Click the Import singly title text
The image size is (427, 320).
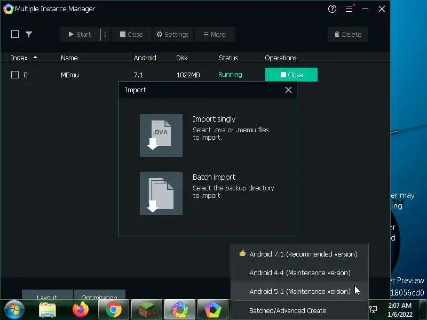pyautogui.click(x=214, y=119)
